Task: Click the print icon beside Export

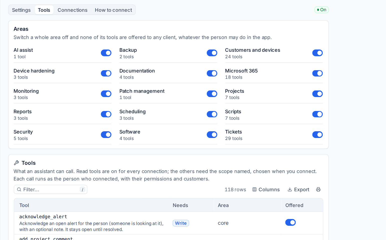Action: click(x=318, y=189)
